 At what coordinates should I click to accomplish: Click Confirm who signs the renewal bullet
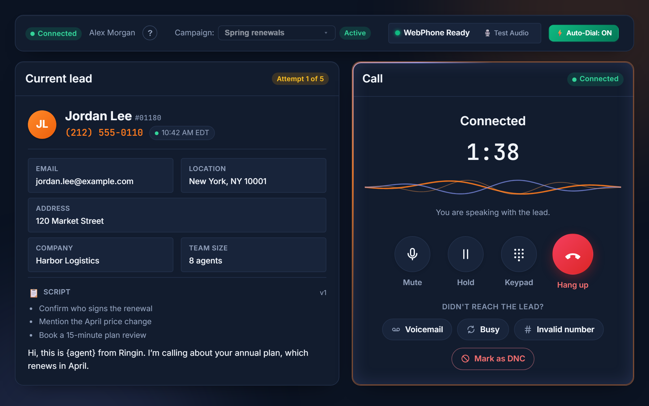96,308
